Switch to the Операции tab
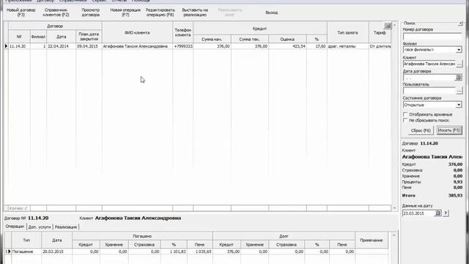Screen dimensions: 469x264 coord(15,227)
